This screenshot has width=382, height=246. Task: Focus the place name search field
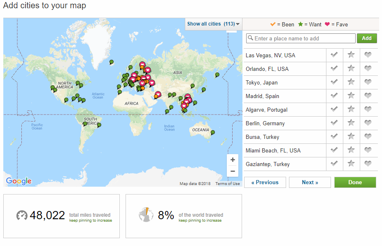point(300,38)
